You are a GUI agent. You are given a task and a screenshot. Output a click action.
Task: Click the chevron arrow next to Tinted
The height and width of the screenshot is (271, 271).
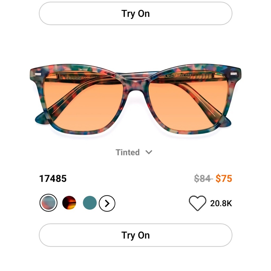click(149, 152)
